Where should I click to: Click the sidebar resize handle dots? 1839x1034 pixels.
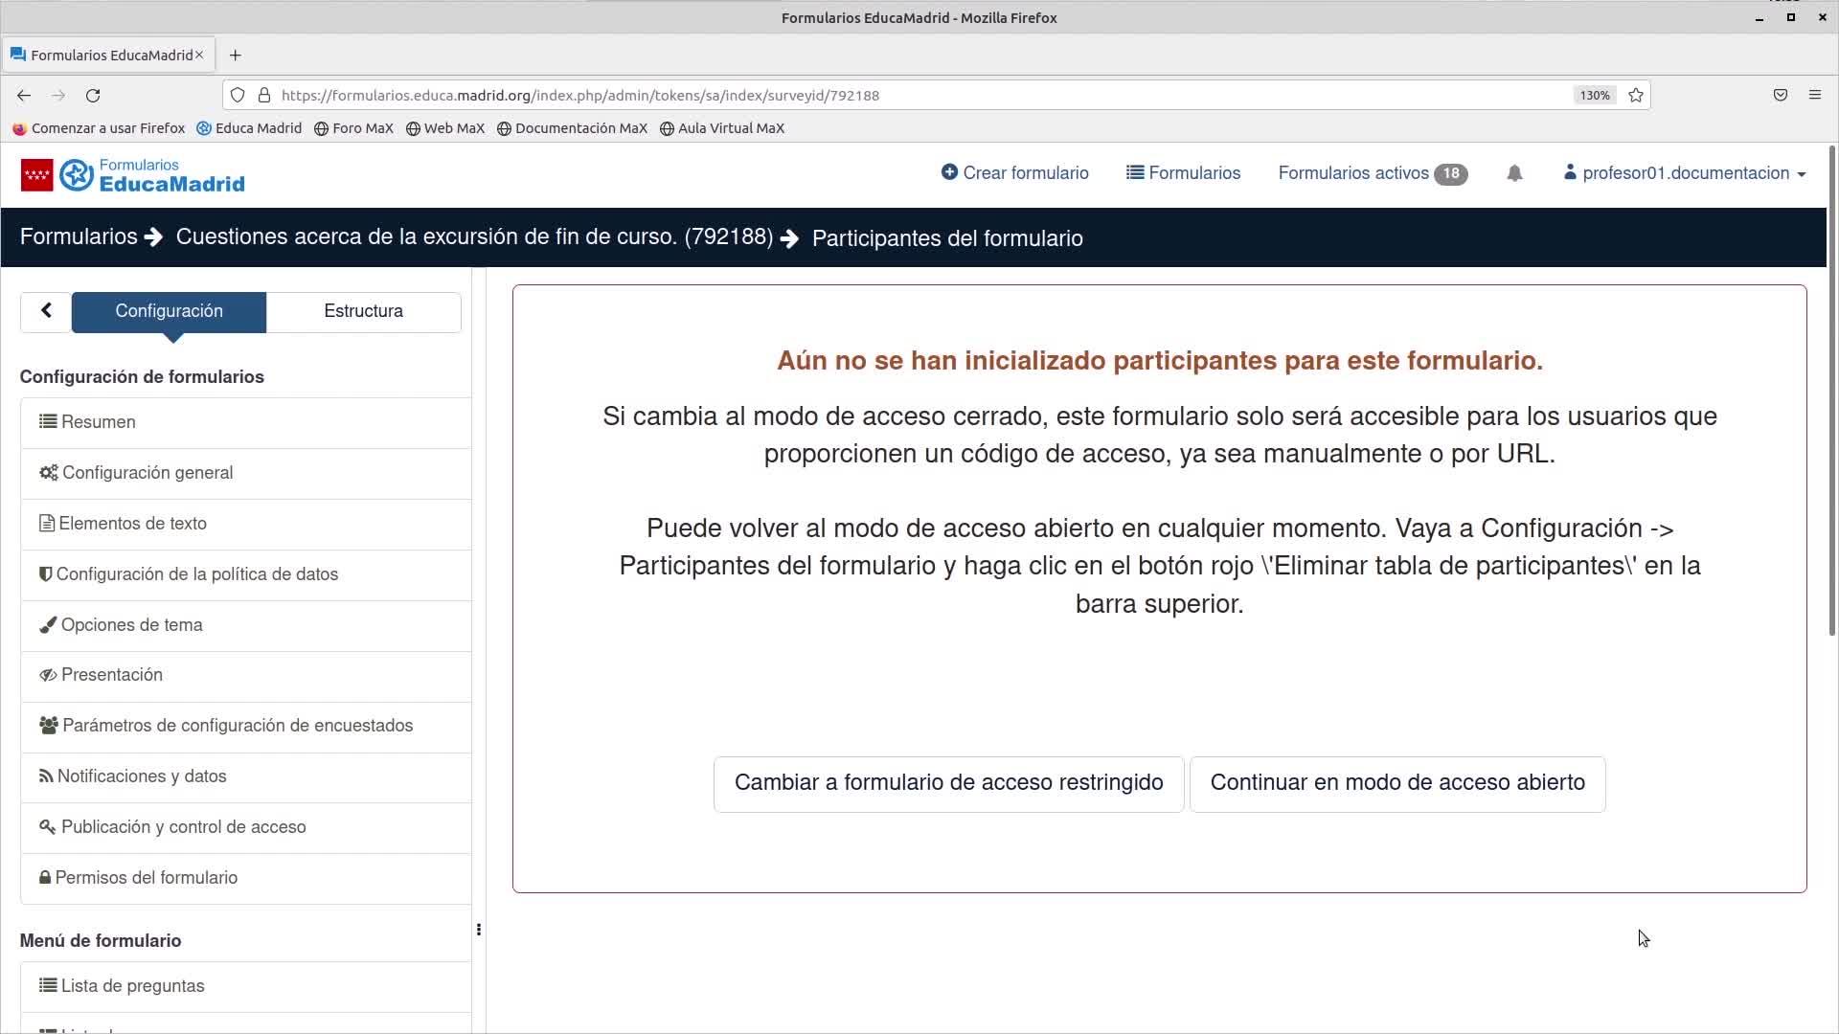click(478, 930)
